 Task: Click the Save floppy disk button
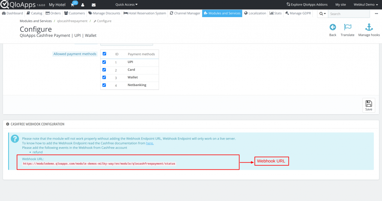[369, 105]
